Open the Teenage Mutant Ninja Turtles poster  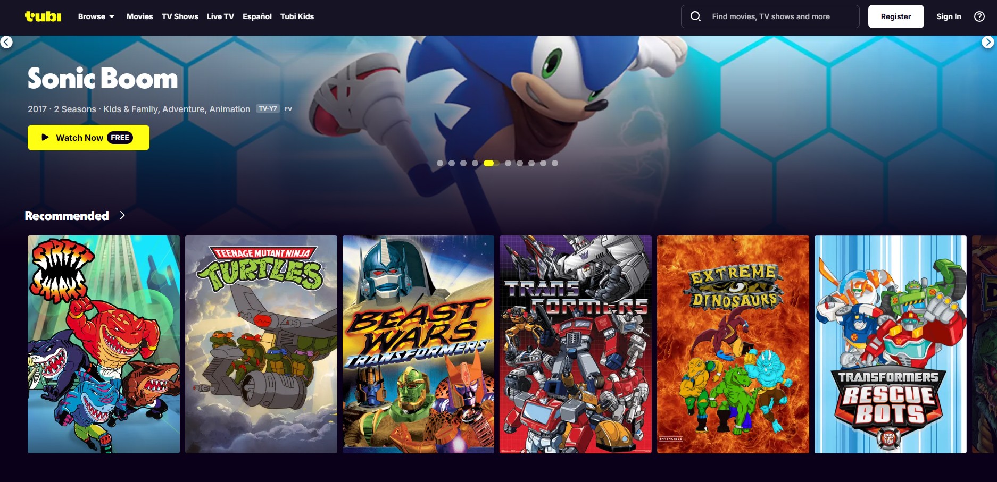(x=261, y=344)
